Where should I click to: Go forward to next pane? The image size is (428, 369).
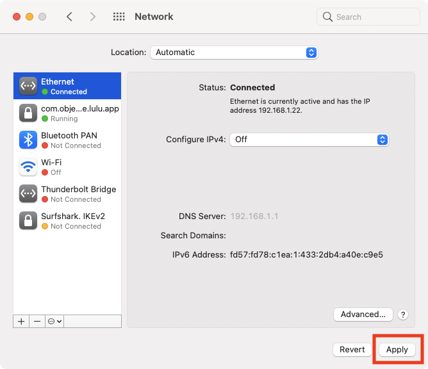click(93, 17)
